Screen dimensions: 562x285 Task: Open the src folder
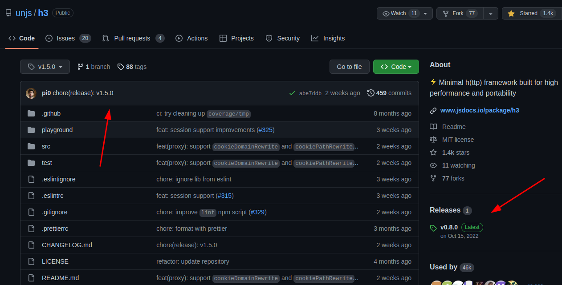pyautogui.click(x=46, y=146)
